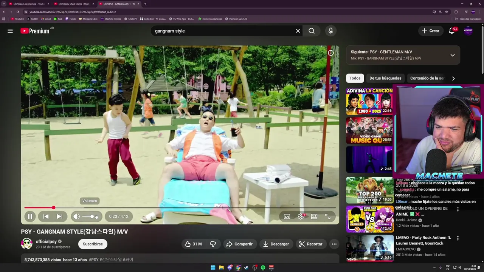Open options for the anime opening video

coord(458,209)
